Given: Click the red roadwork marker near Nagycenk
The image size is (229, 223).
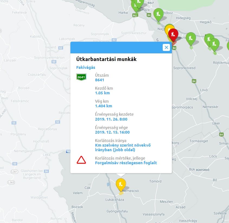Looking at the screenshot, I should (x=173, y=35).
